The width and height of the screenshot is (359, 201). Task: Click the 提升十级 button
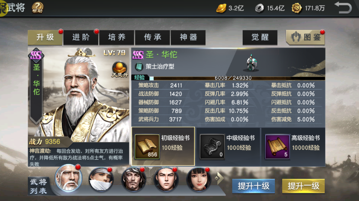click(x=253, y=186)
